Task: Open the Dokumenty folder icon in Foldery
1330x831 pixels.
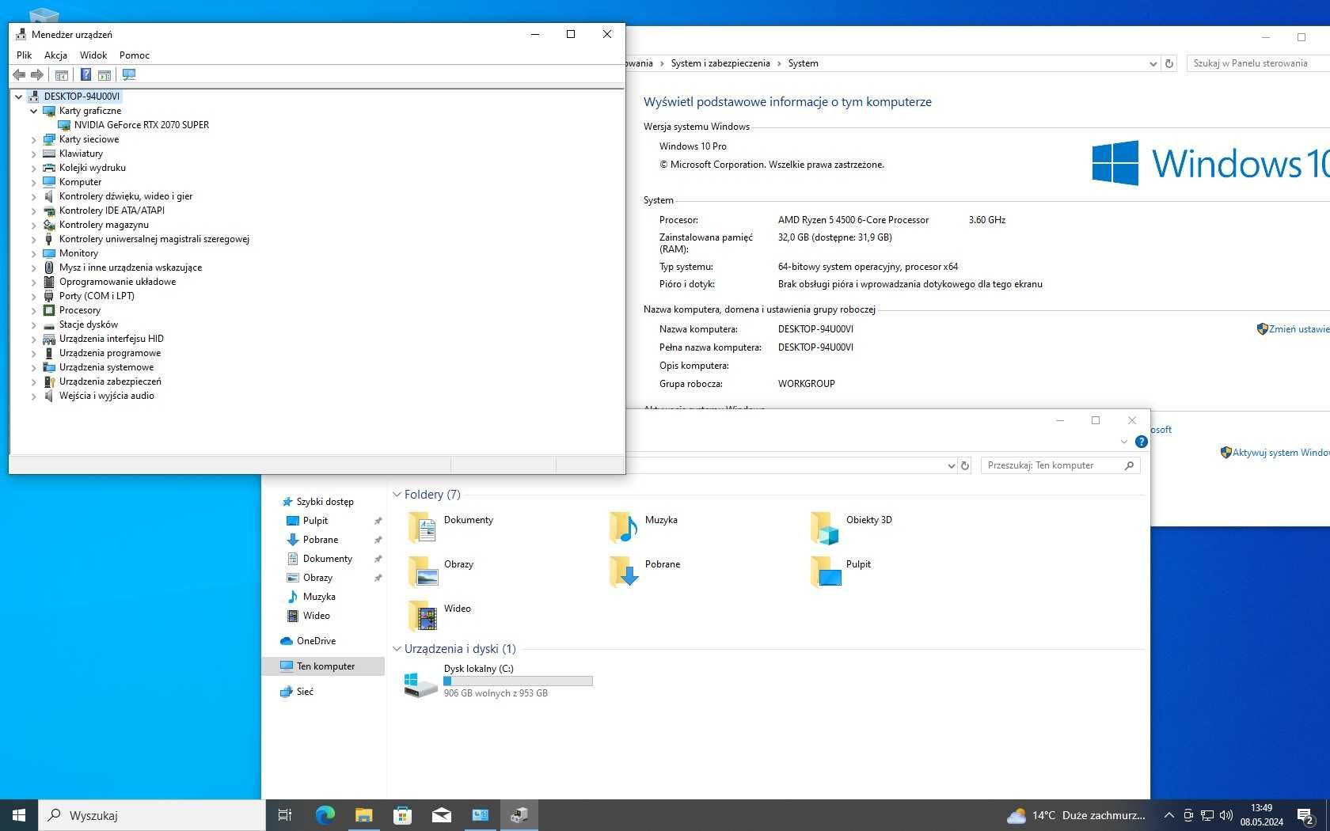Action: (x=422, y=526)
